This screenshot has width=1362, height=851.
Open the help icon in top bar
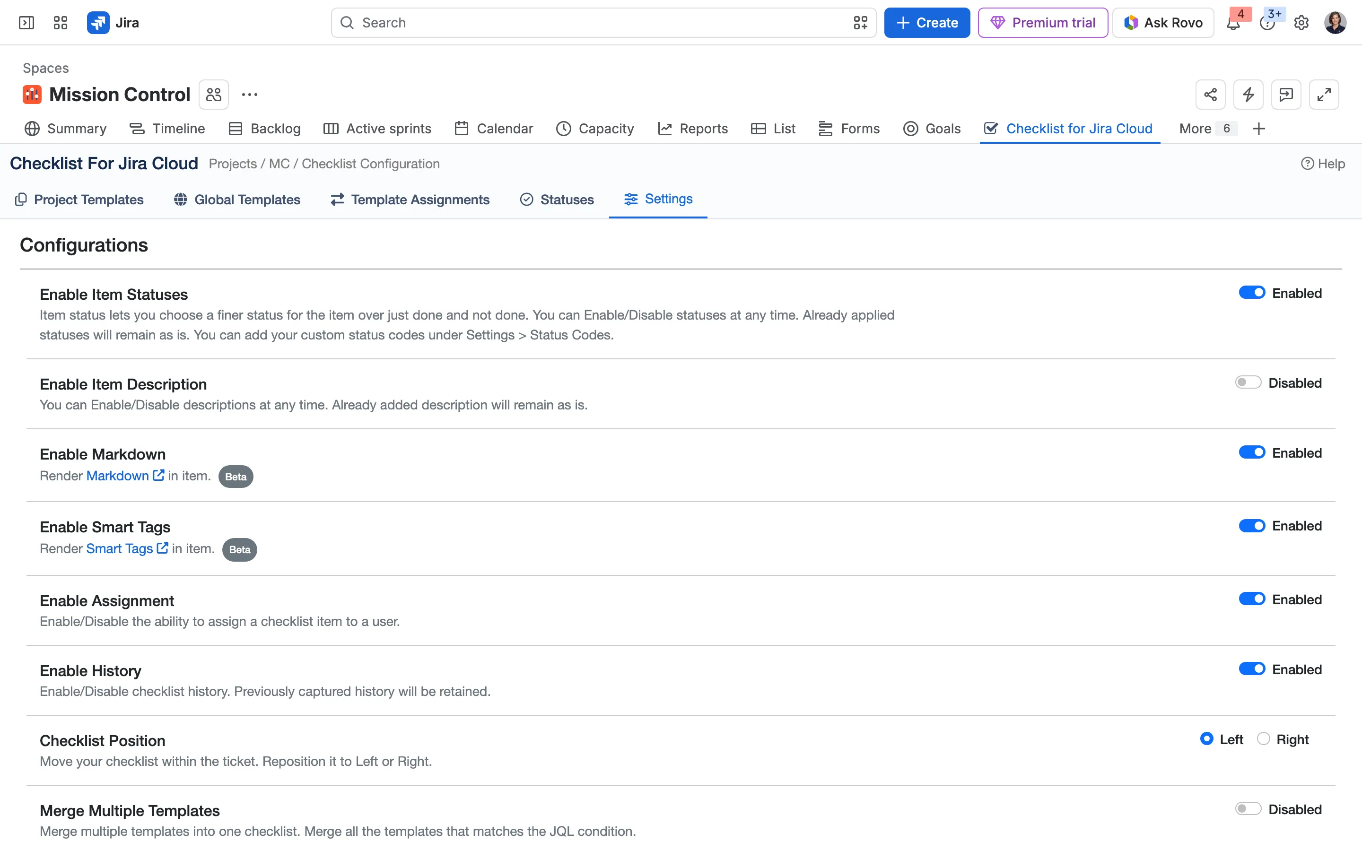coord(1267,23)
